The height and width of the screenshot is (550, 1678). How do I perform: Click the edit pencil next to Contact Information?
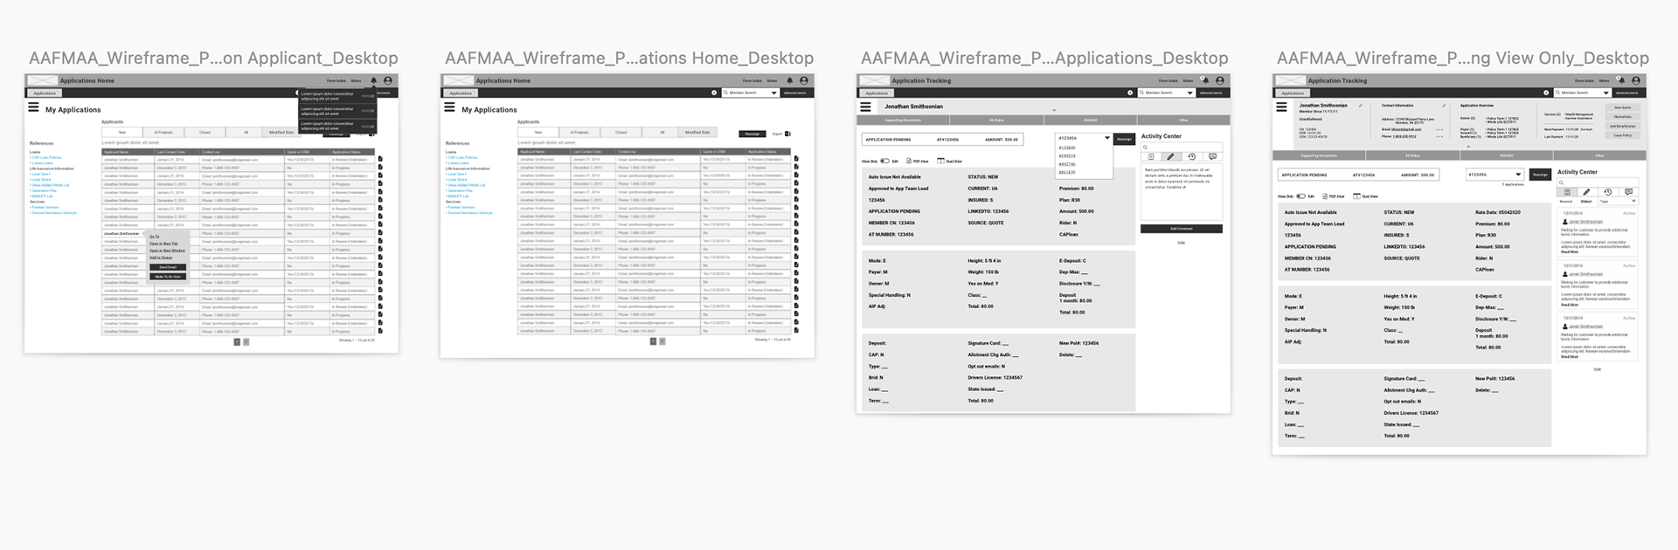click(x=1444, y=106)
